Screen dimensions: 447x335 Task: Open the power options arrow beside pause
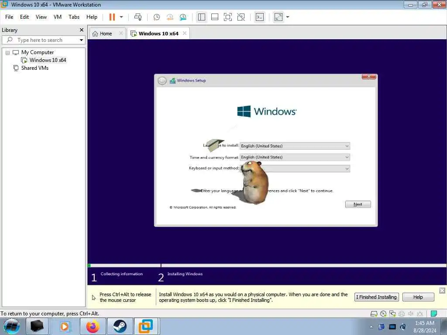[x=121, y=17]
